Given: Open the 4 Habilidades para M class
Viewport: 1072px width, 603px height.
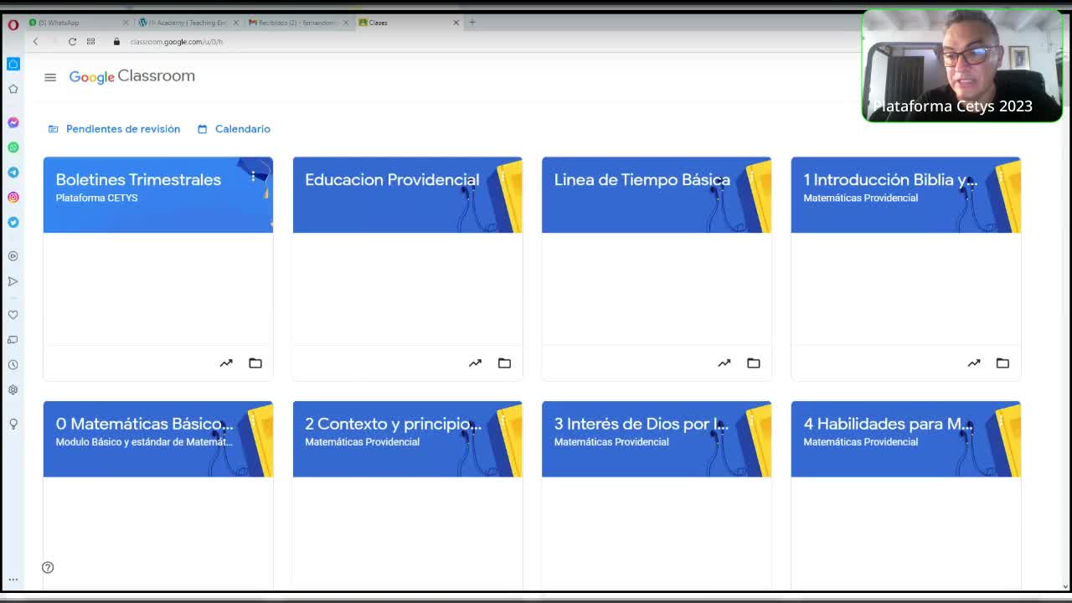Looking at the screenshot, I should coord(888,424).
